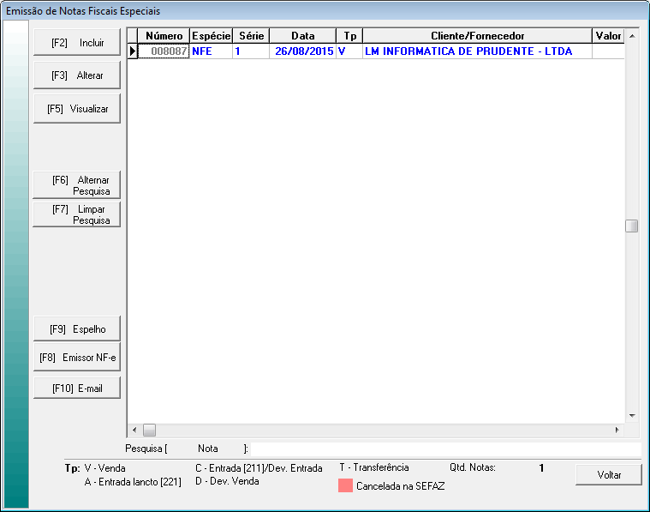Click the horizontal scrollbar right arrow
This screenshot has height=512, width=650.
click(617, 430)
